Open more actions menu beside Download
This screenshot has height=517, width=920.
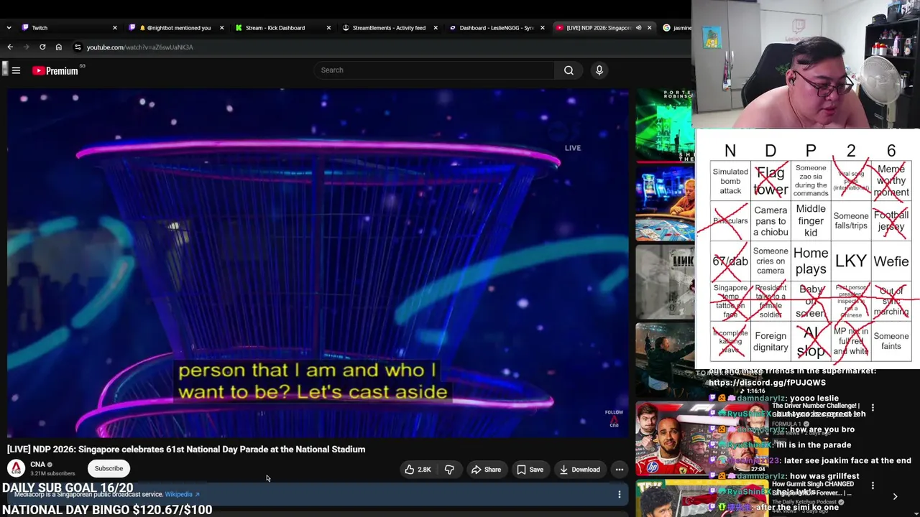click(619, 470)
